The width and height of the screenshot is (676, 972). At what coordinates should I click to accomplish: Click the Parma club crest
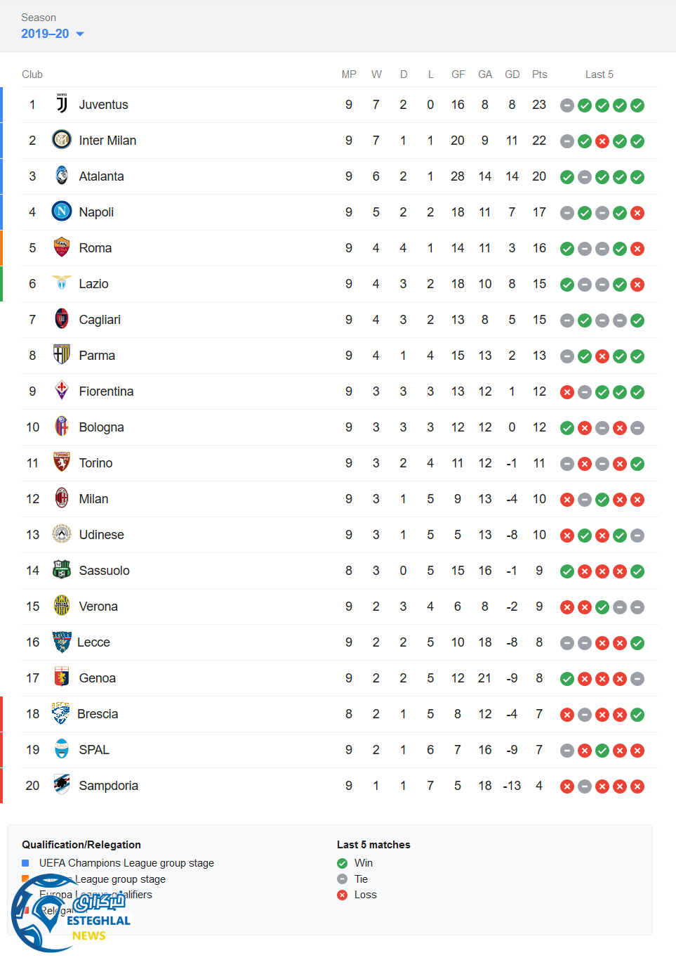(62, 355)
